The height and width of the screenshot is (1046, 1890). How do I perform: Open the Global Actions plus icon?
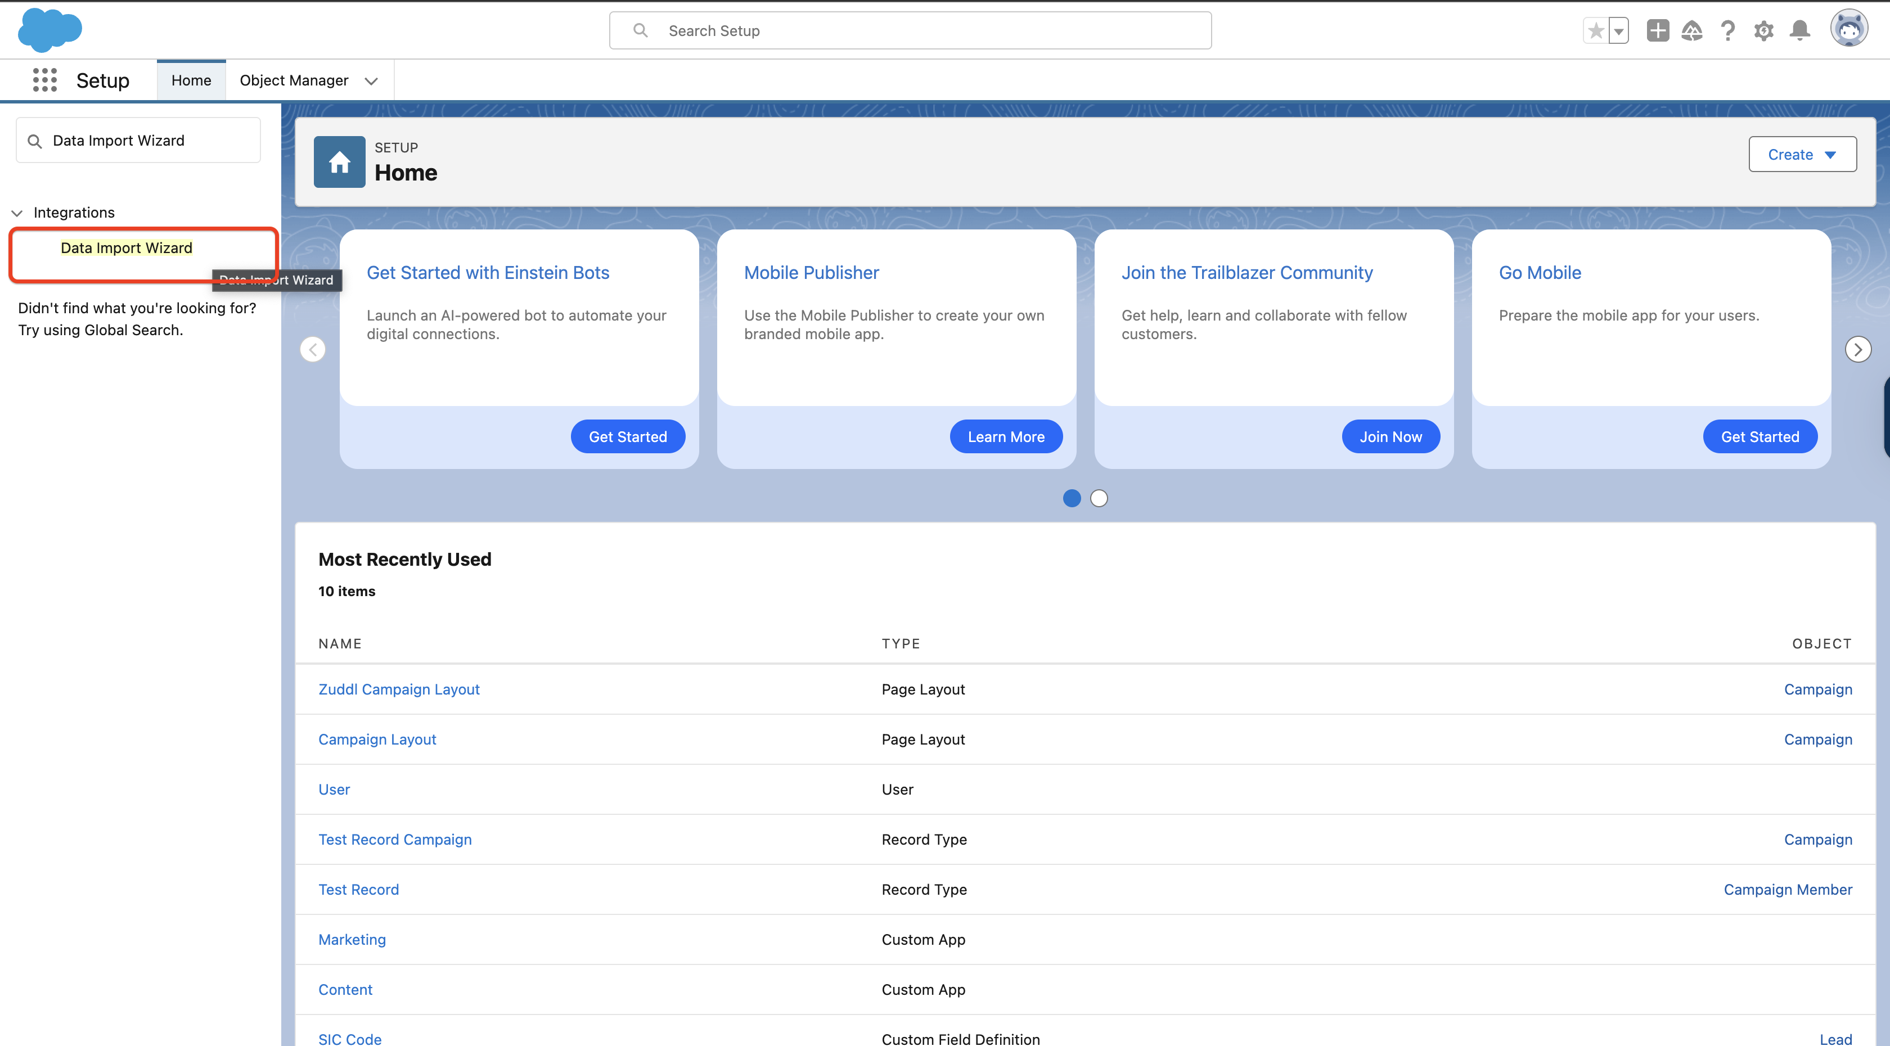[1658, 31]
